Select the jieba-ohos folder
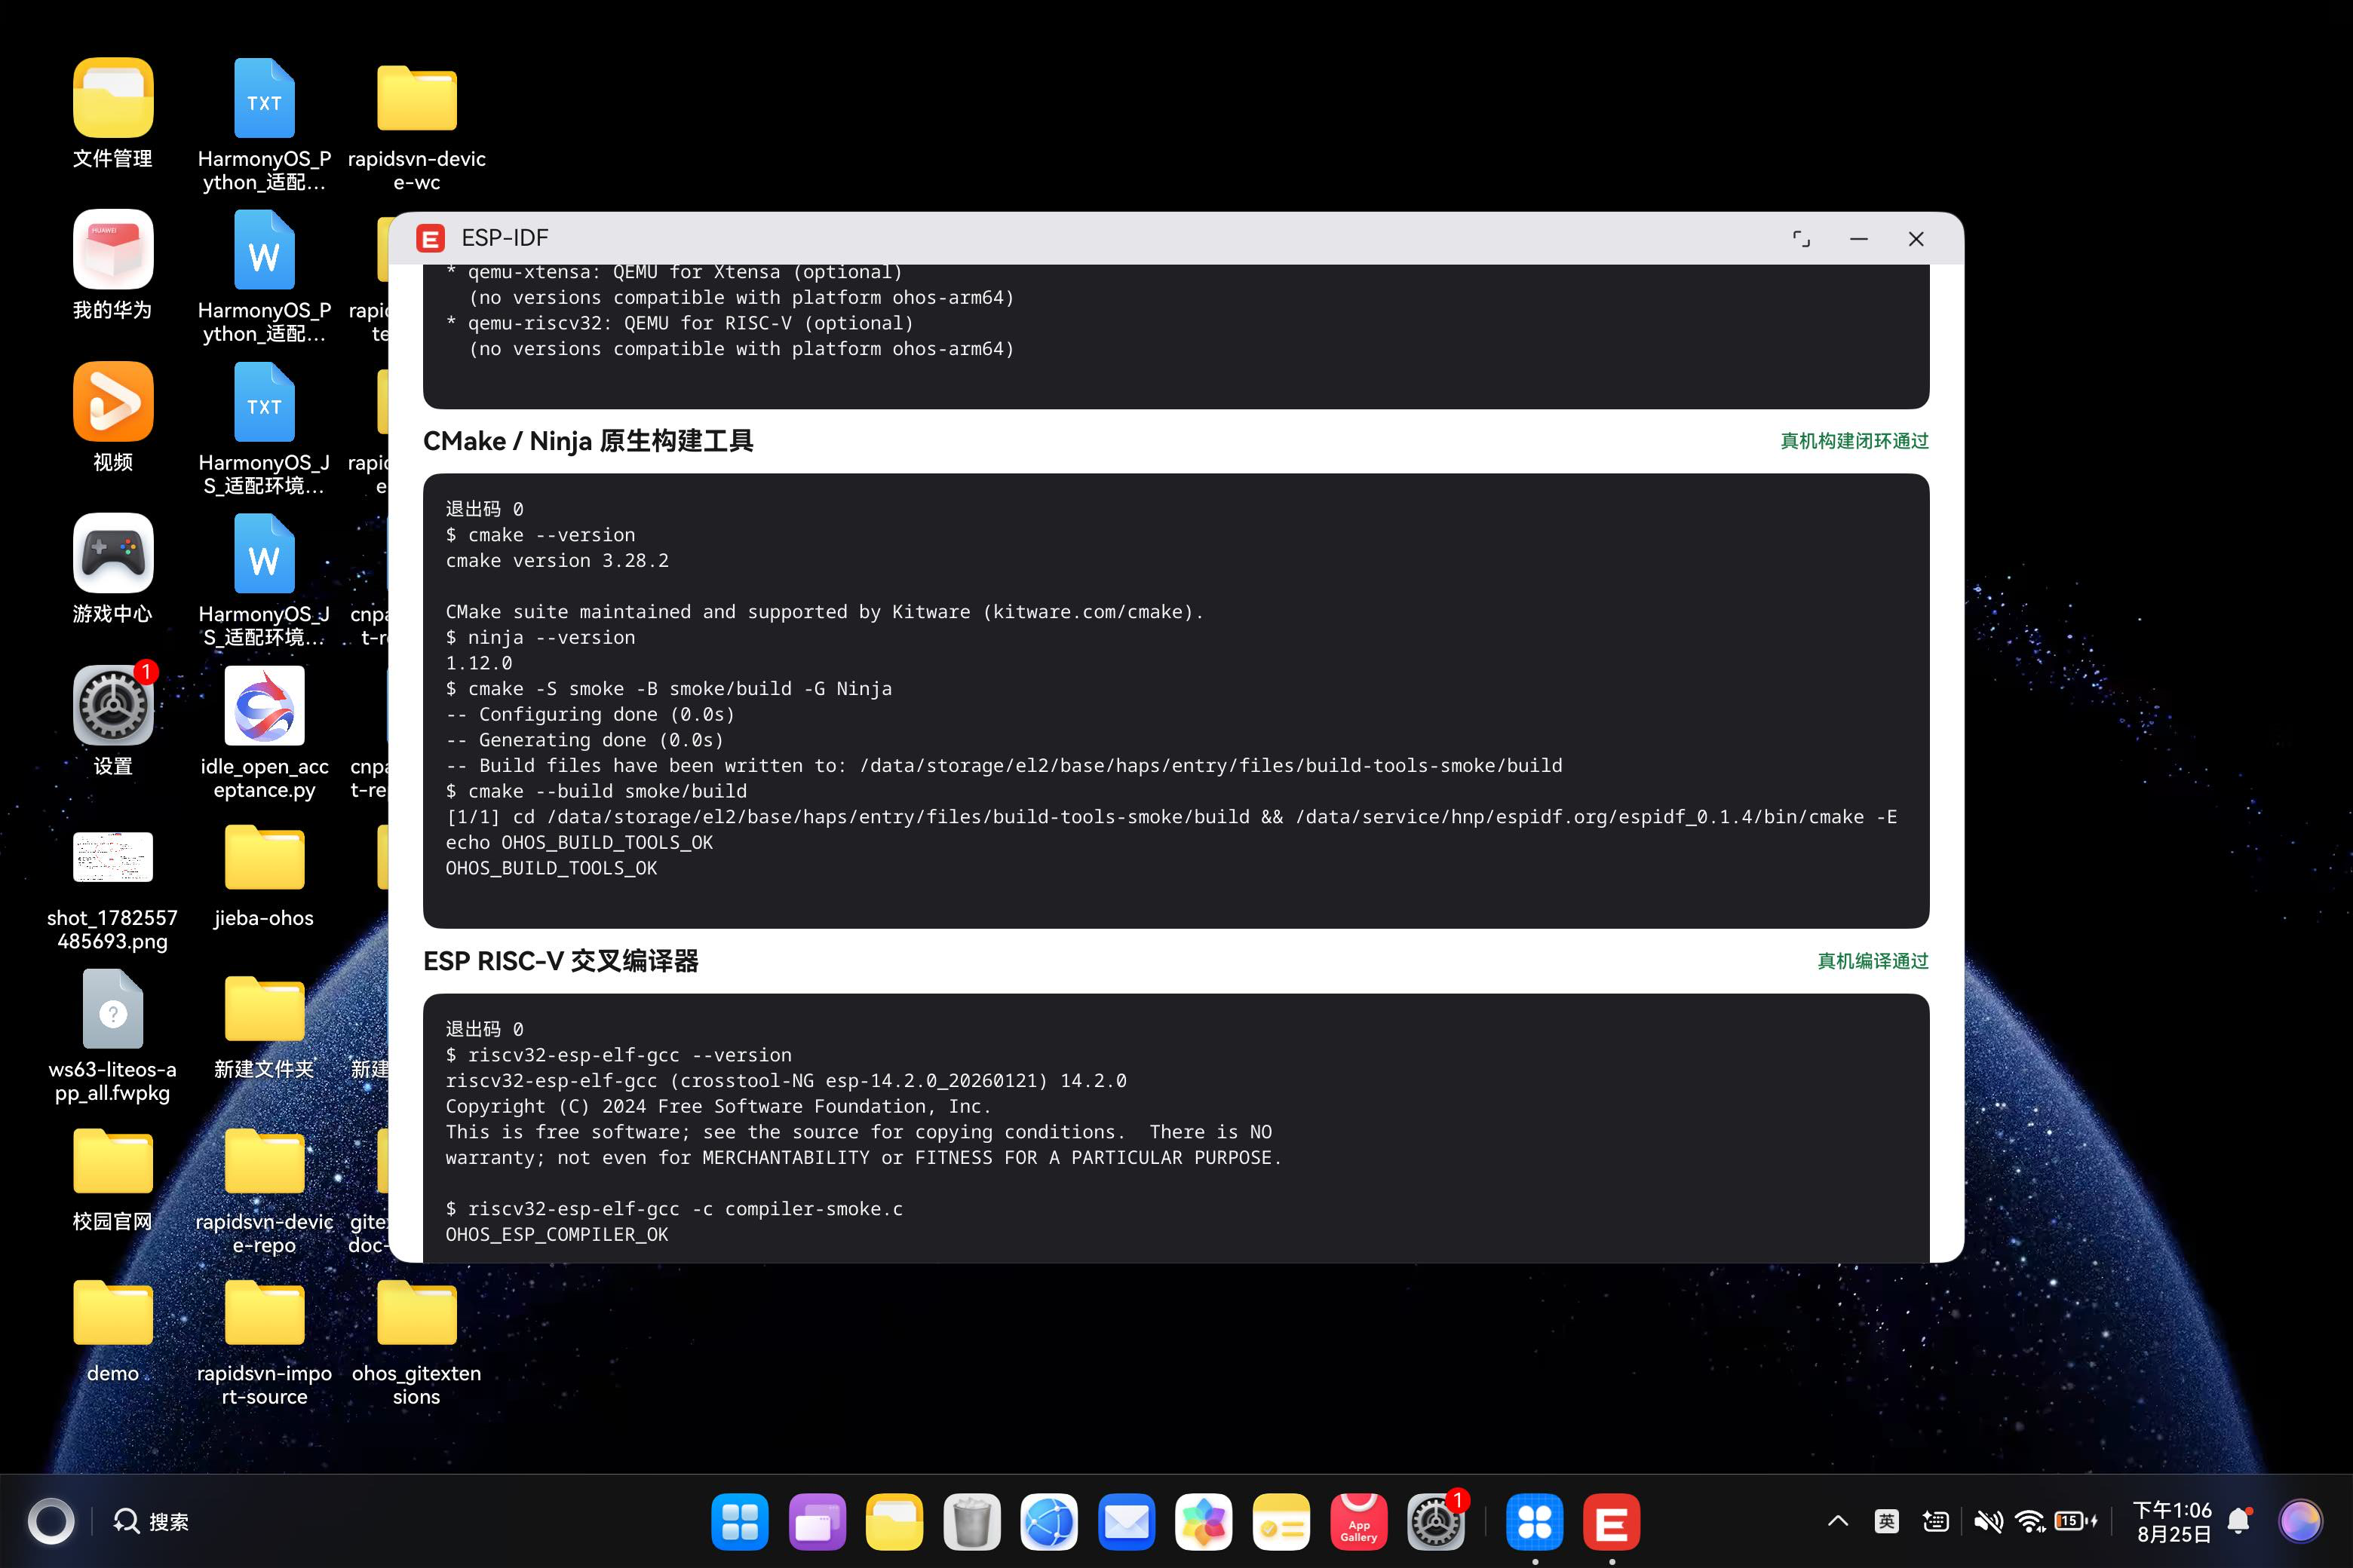2353x1568 pixels. tap(264, 857)
